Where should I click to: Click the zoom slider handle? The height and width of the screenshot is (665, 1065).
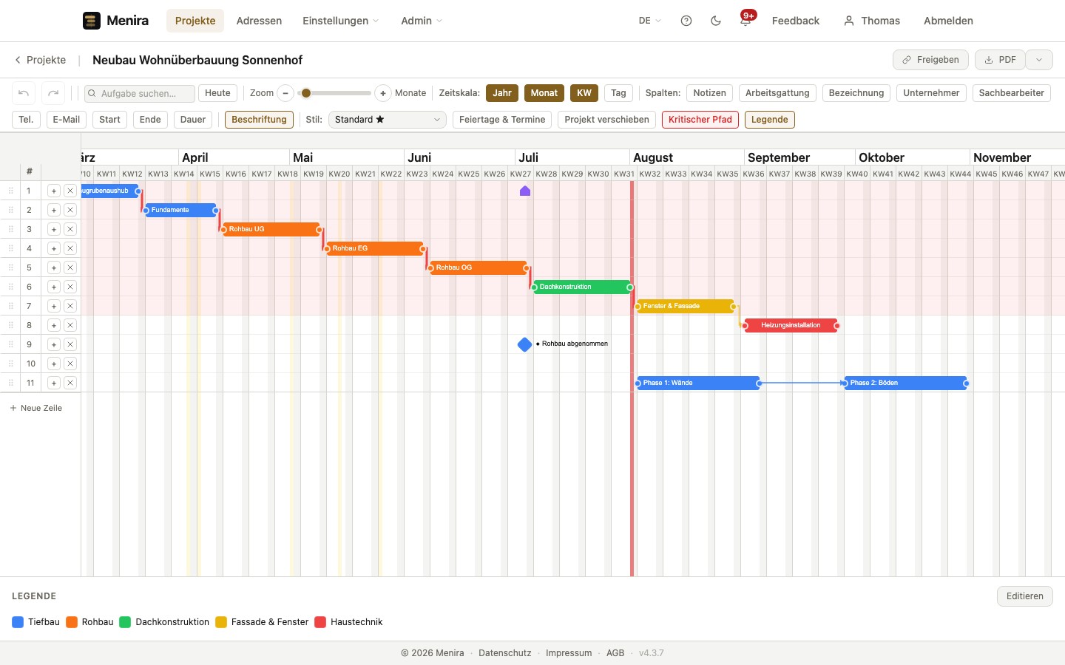click(x=306, y=93)
